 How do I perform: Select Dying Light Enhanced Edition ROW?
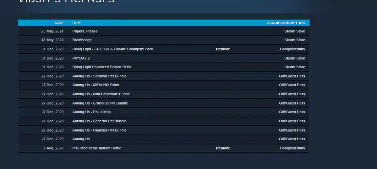point(102,67)
